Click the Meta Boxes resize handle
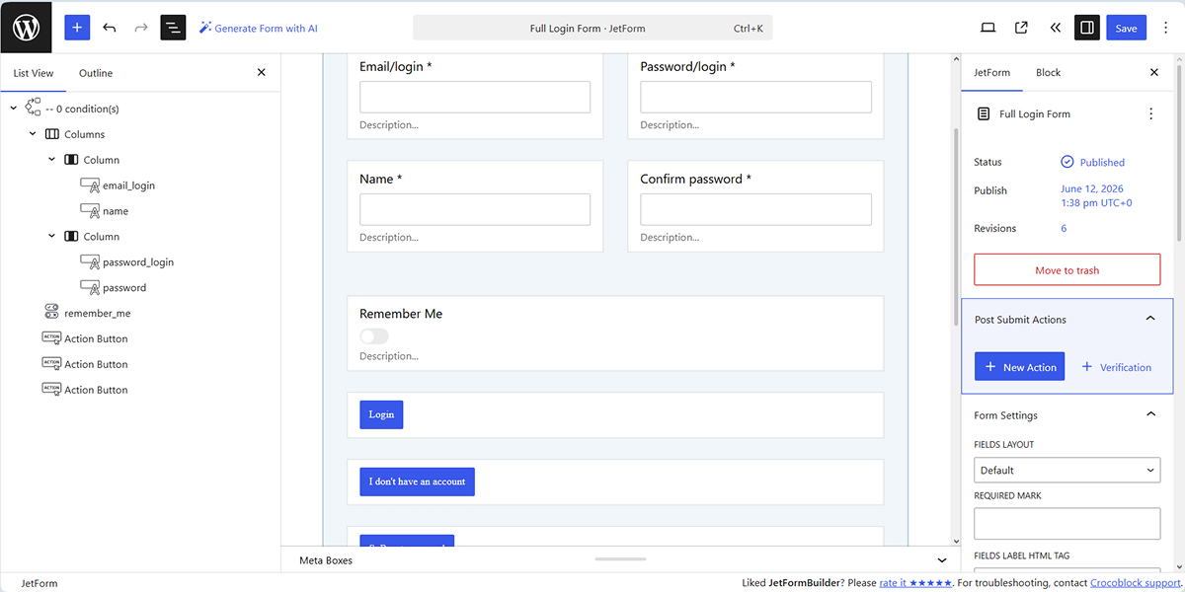The width and height of the screenshot is (1185, 592). coord(620,559)
